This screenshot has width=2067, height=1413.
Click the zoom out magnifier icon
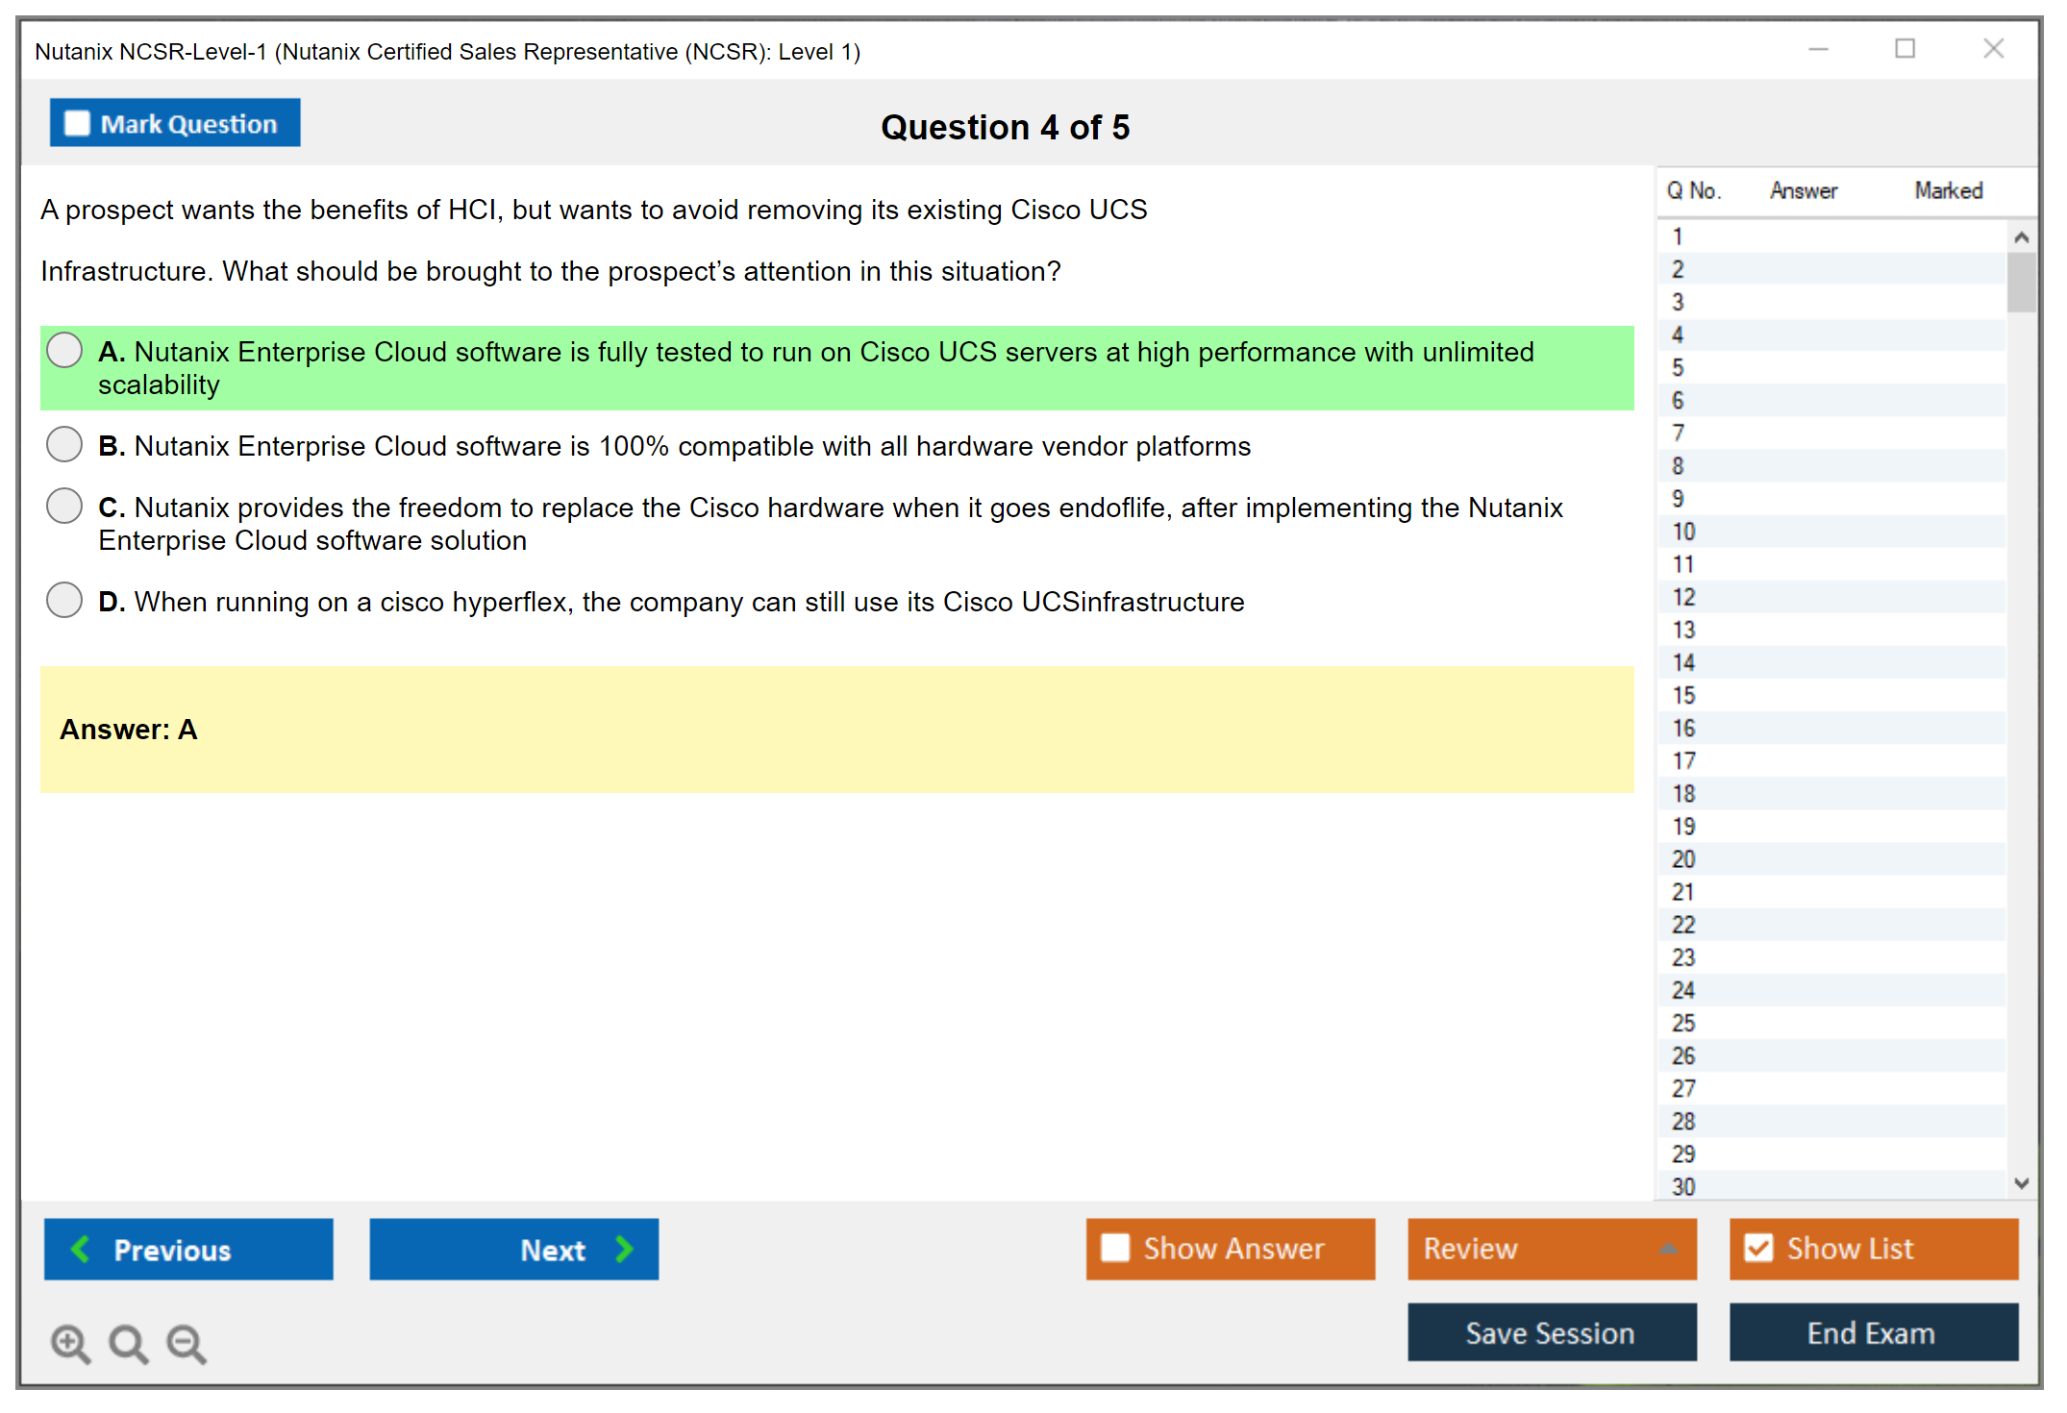187,1343
